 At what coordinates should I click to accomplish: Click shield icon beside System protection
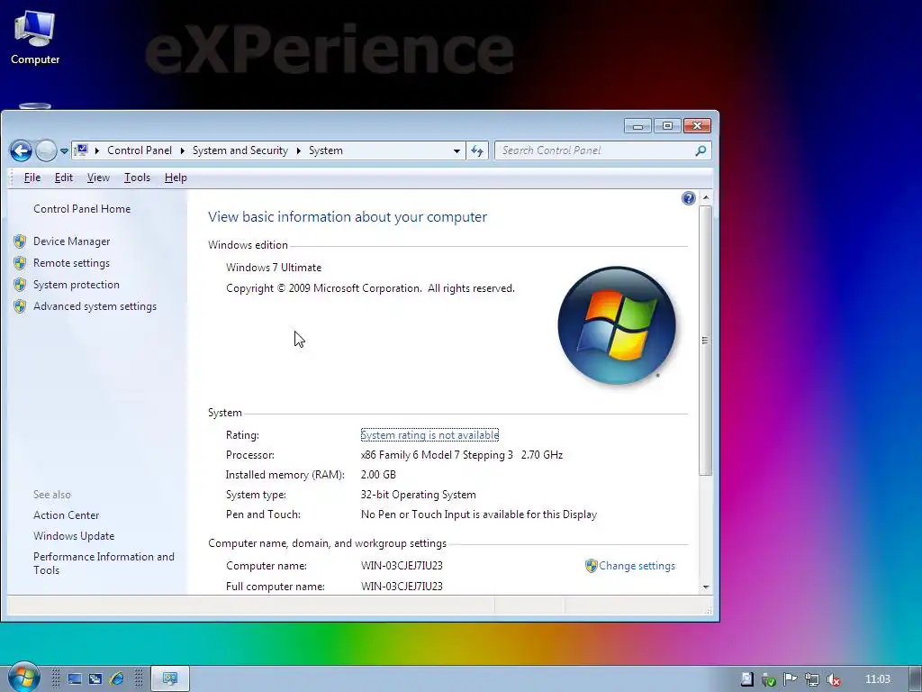[20, 285]
